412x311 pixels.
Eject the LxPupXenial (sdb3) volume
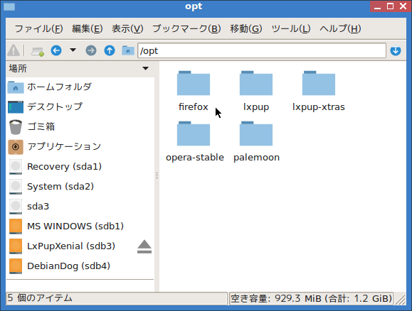point(144,246)
